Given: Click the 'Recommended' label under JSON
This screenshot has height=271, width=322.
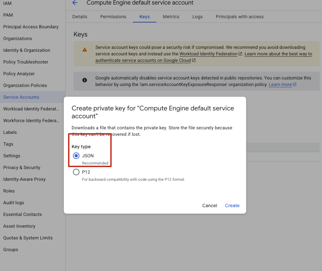Looking at the screenshot, I should click(95, 163).
